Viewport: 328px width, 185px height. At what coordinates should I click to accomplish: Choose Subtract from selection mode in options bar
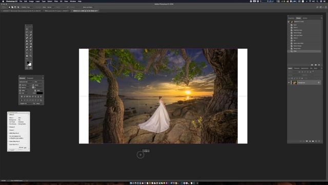click(15, 7)
